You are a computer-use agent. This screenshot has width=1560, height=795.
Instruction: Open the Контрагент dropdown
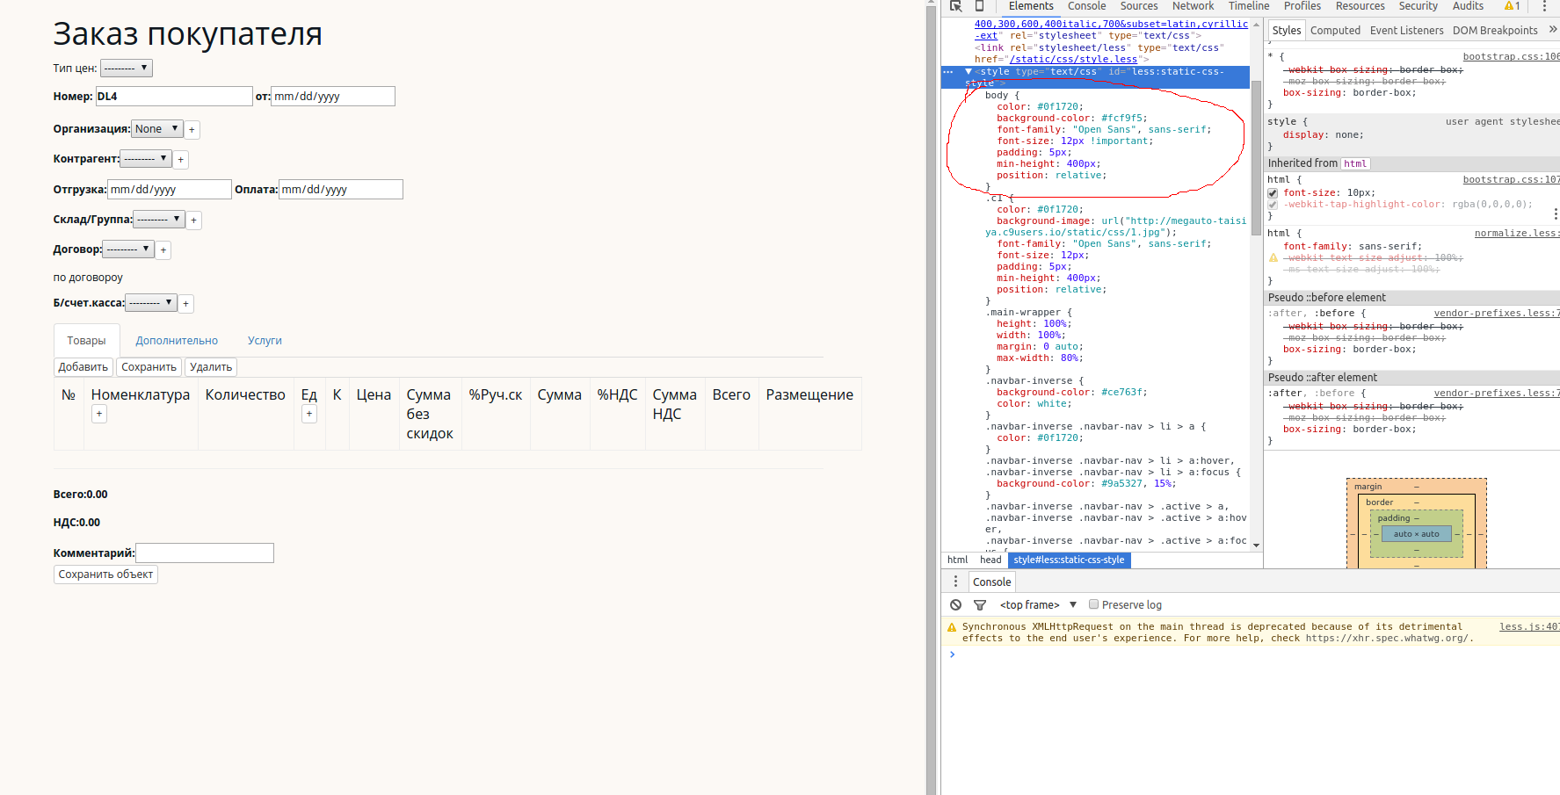146,159
